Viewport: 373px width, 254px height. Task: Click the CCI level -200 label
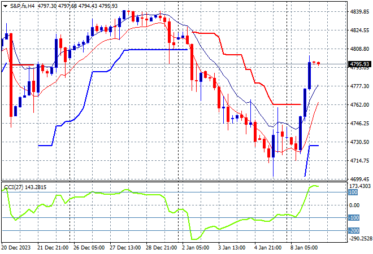[354, 230]
